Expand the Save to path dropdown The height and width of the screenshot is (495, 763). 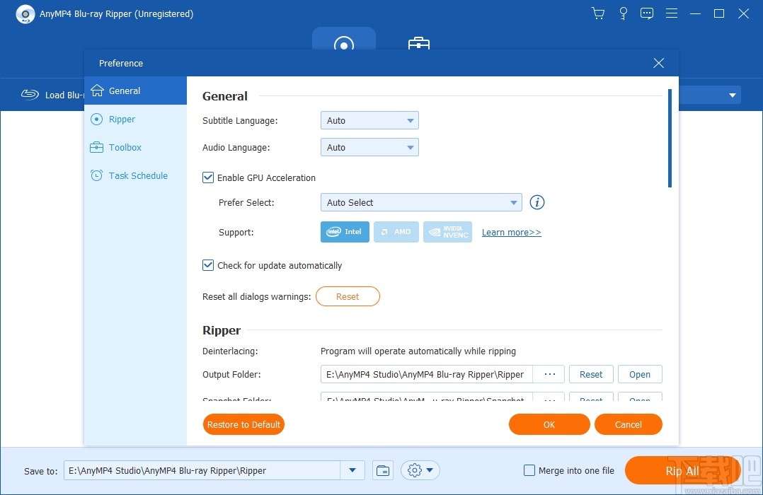tap(352, 470)
